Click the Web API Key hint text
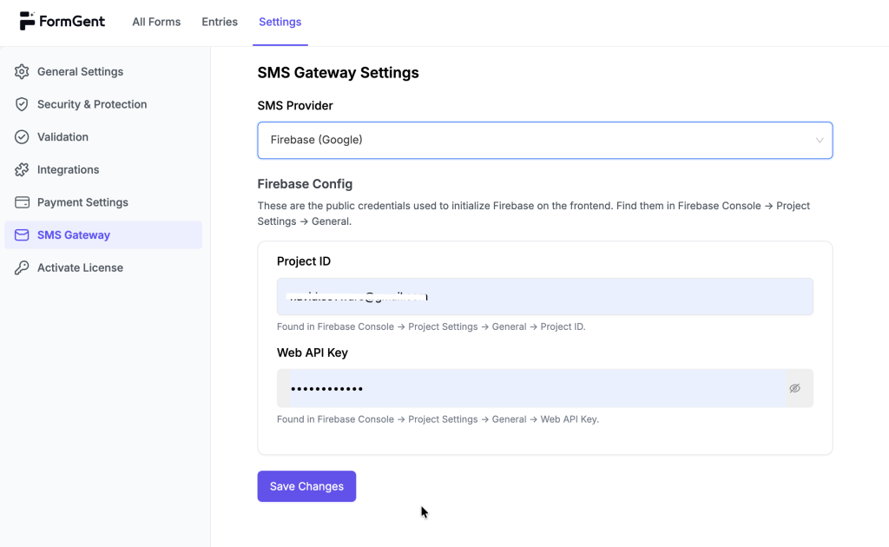The image size is (889, 547). coord(438,419)
